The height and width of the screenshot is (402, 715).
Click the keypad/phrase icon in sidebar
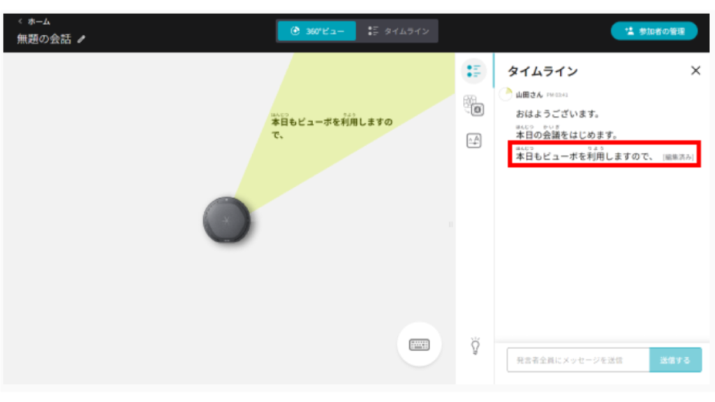[x=474, y=105]
